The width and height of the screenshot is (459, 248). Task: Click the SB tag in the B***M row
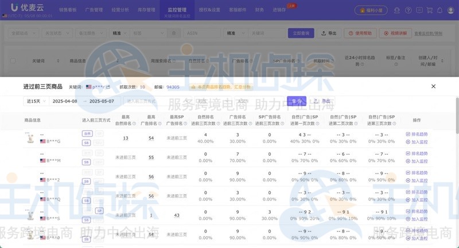[x=87, y=162]
